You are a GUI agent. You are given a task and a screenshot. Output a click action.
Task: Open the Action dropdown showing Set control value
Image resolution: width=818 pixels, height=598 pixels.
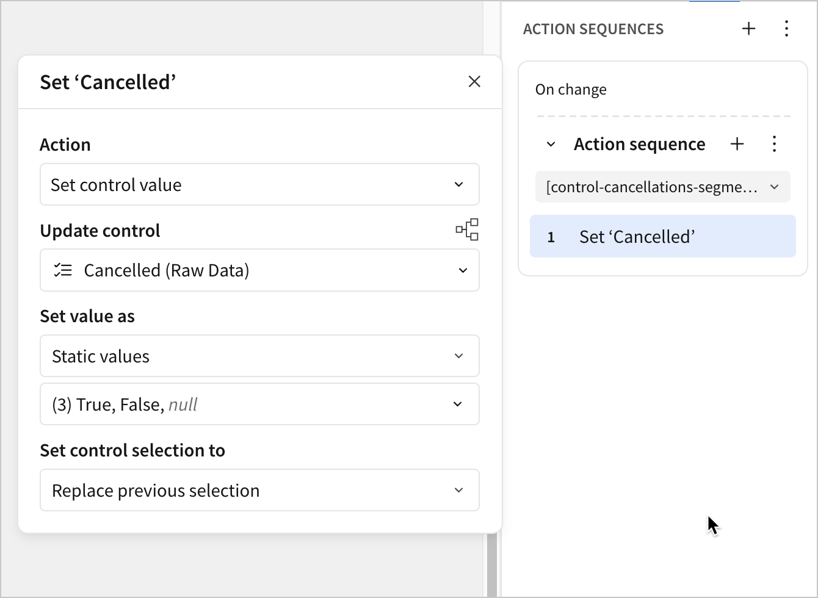click(259, 185)
